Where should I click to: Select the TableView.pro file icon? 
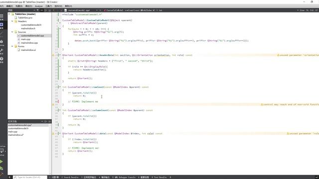(x=15, y=18)
